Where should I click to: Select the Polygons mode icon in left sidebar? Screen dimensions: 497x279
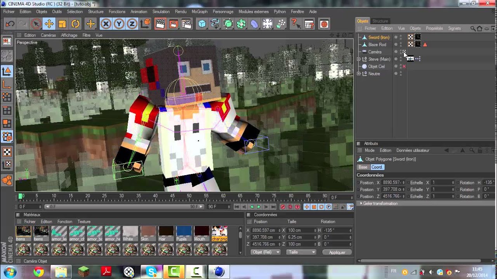coord(7,124)
